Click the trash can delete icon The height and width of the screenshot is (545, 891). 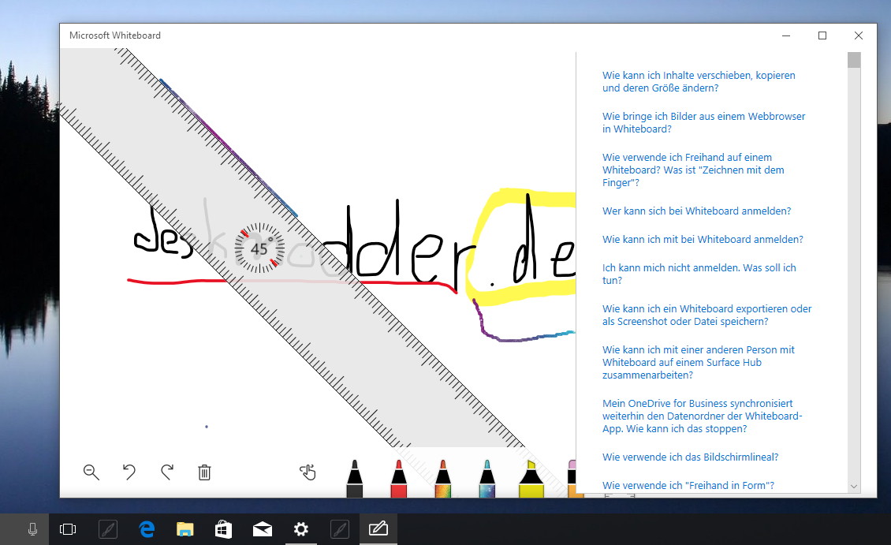[204, 472]
